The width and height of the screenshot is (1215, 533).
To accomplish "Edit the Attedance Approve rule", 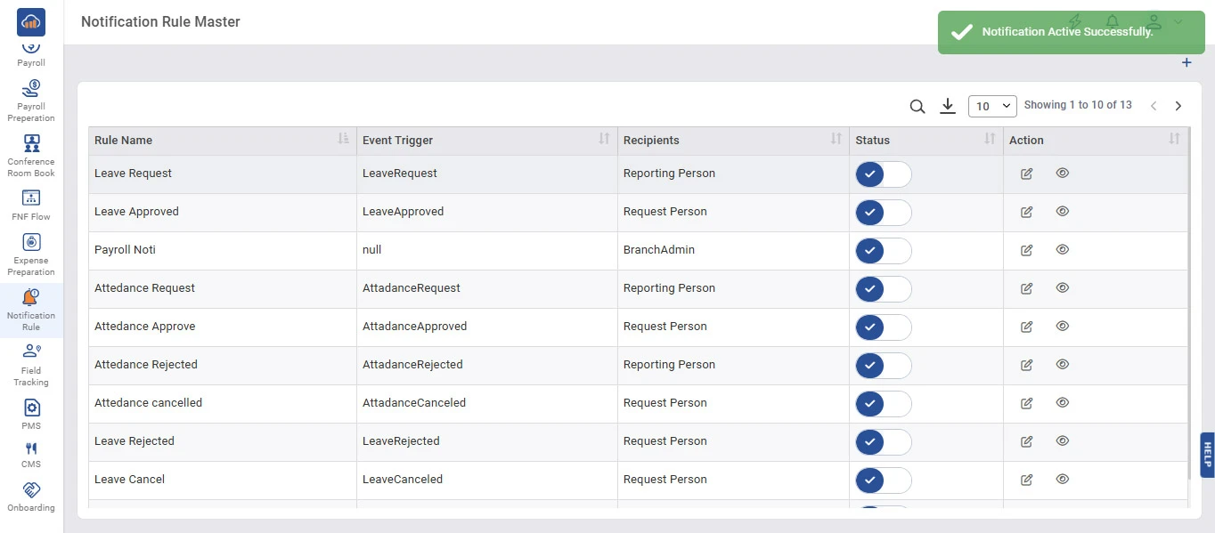I will (1026, 327).
